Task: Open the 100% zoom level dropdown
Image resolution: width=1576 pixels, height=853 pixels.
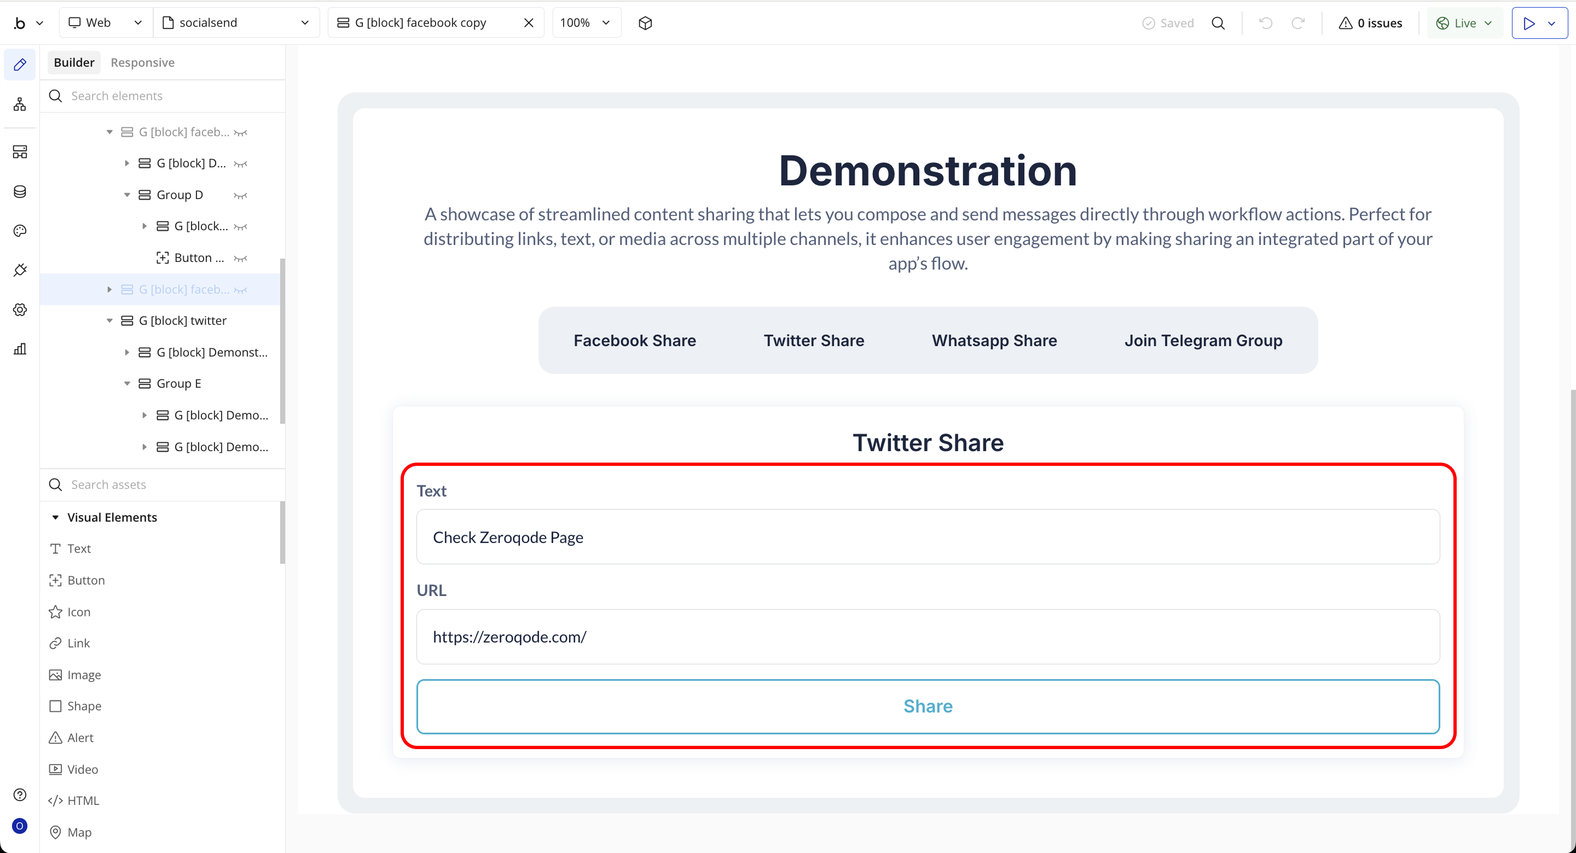Action: (x=586, y=22)
